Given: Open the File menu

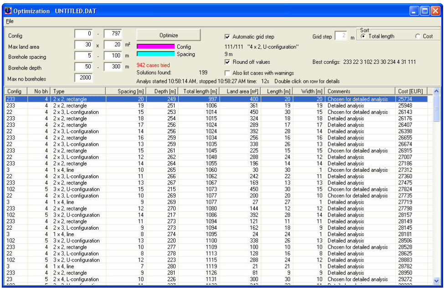Looking at the screenshot, I should coord(10,21).
